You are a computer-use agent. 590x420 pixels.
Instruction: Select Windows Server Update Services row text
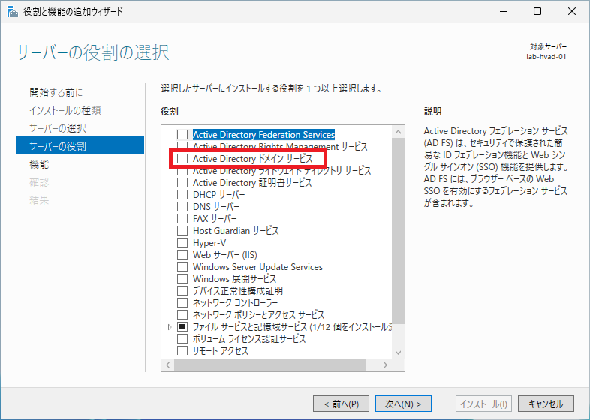pos(257,267)
